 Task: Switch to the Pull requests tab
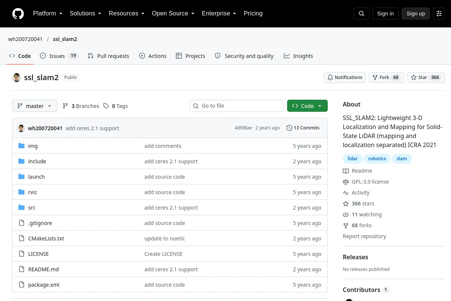[x=108, y=56]
